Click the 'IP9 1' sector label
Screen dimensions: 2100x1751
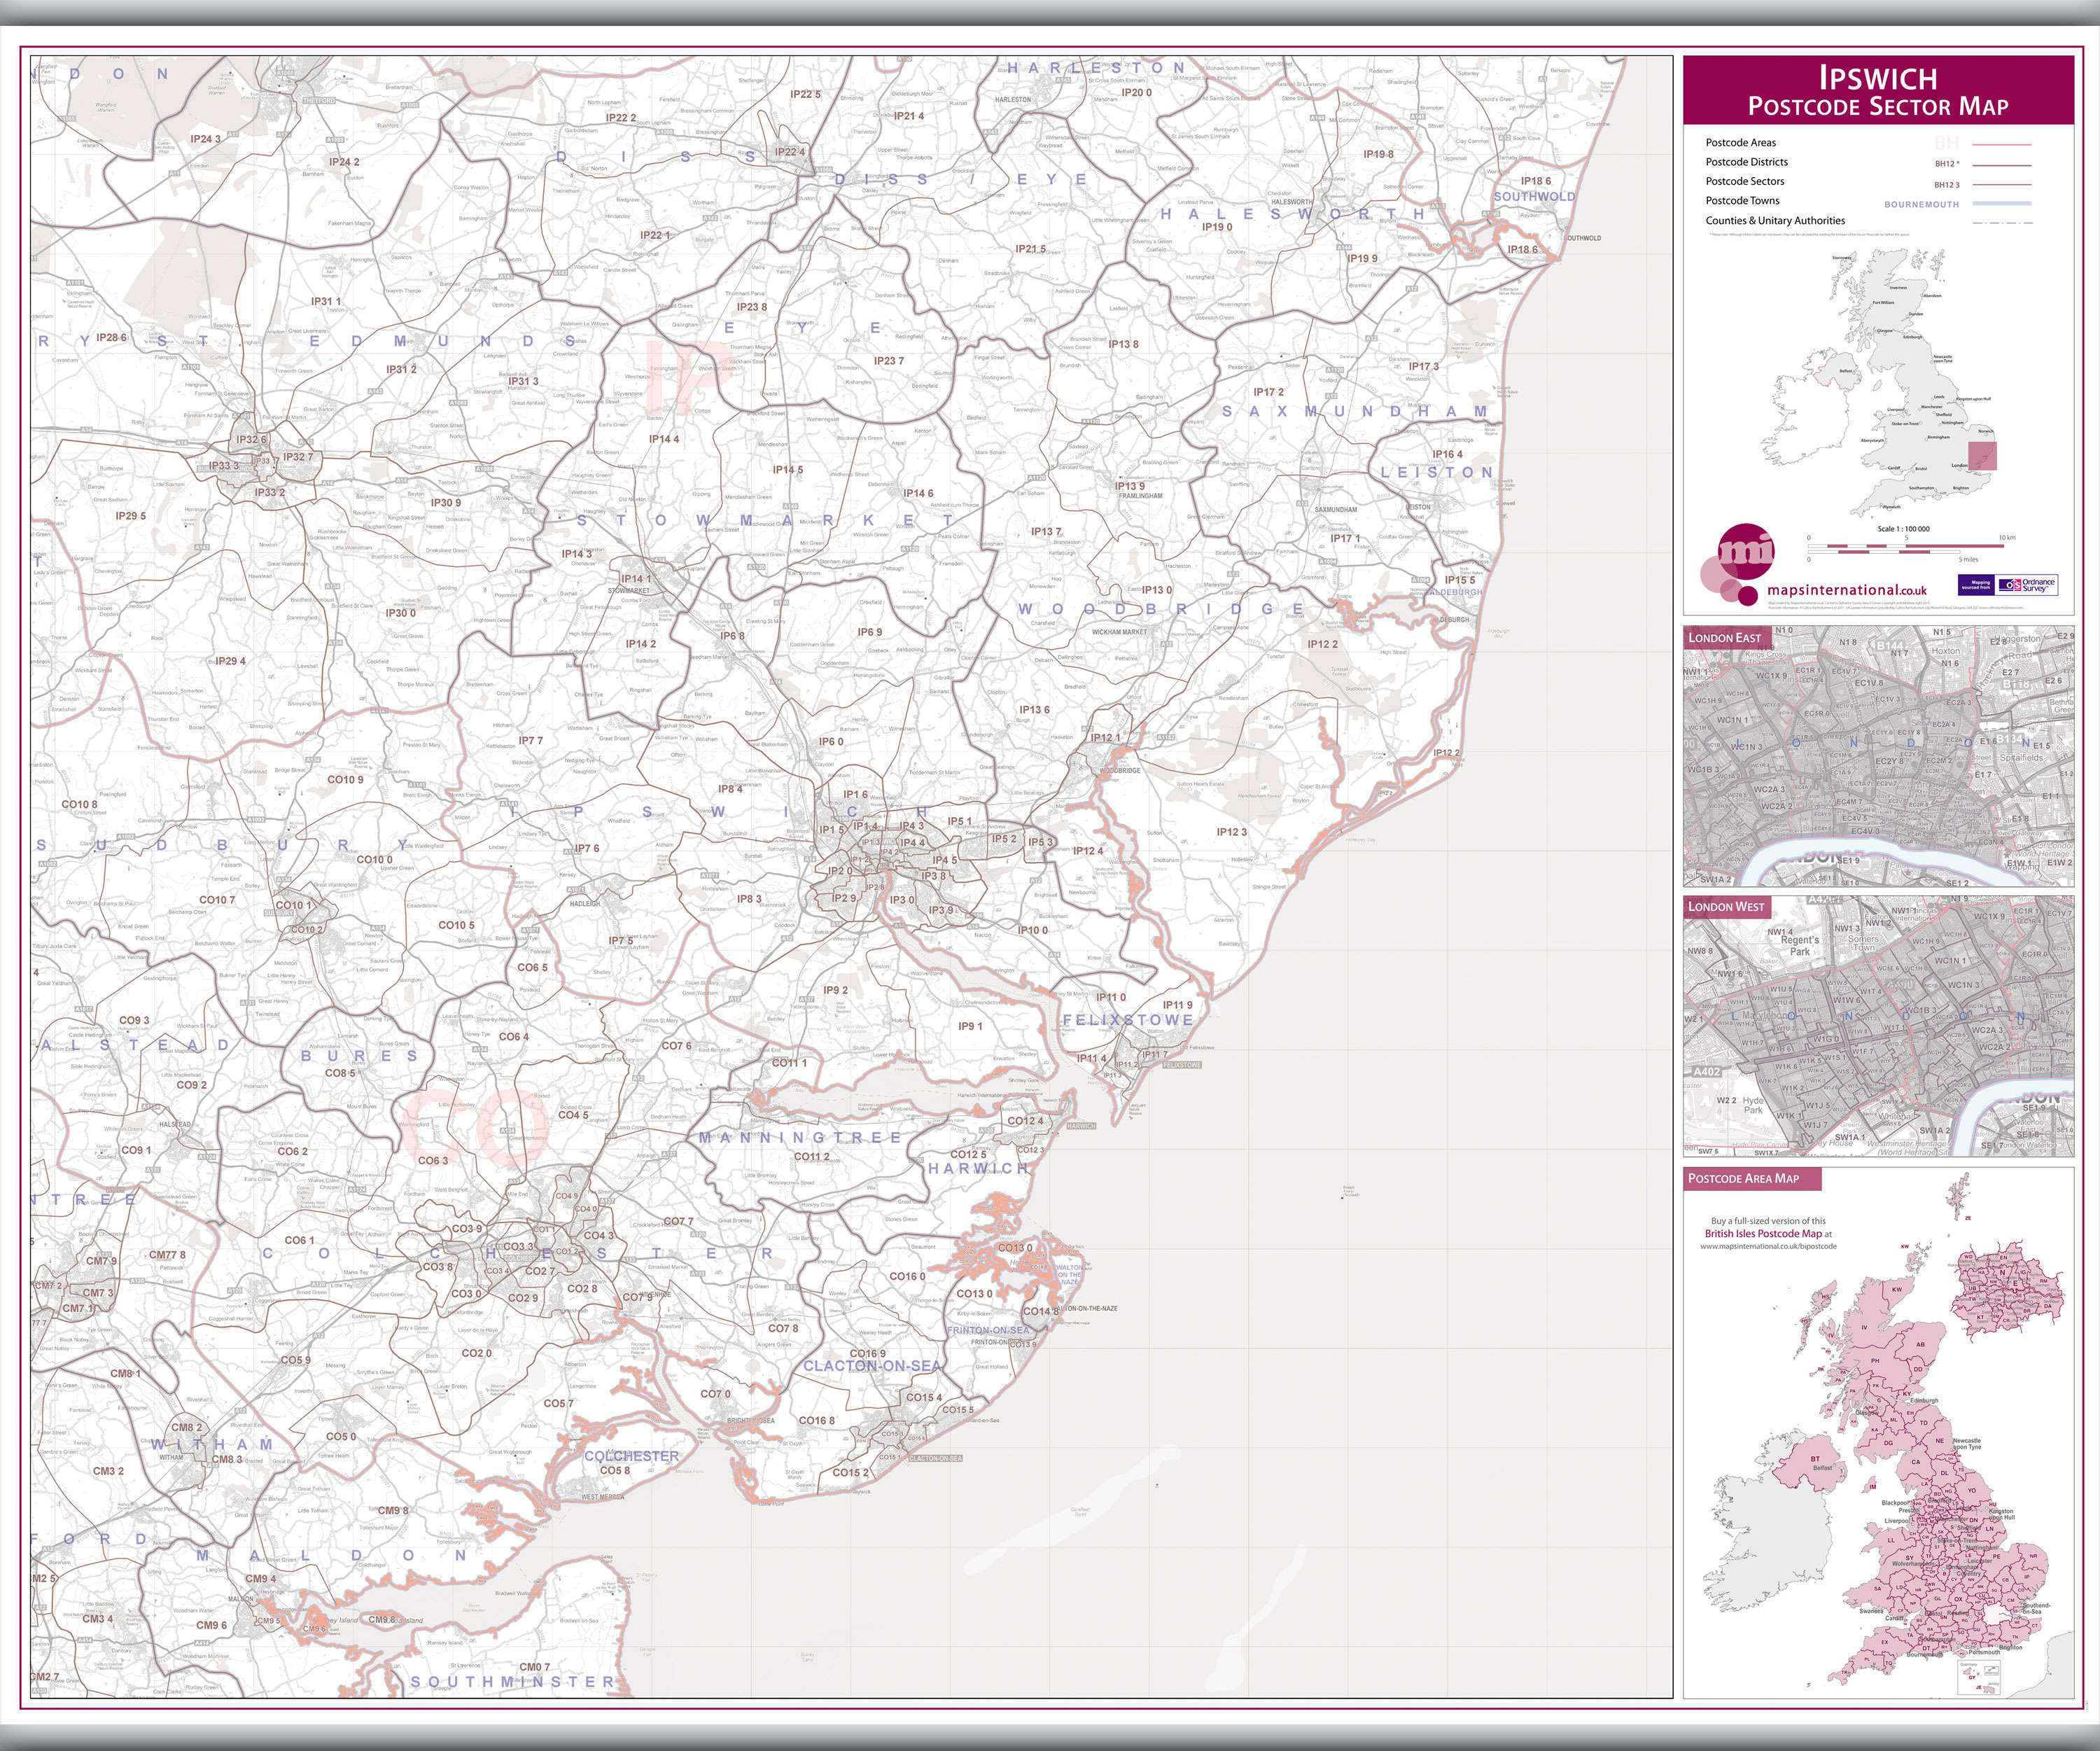(970, 1026)
